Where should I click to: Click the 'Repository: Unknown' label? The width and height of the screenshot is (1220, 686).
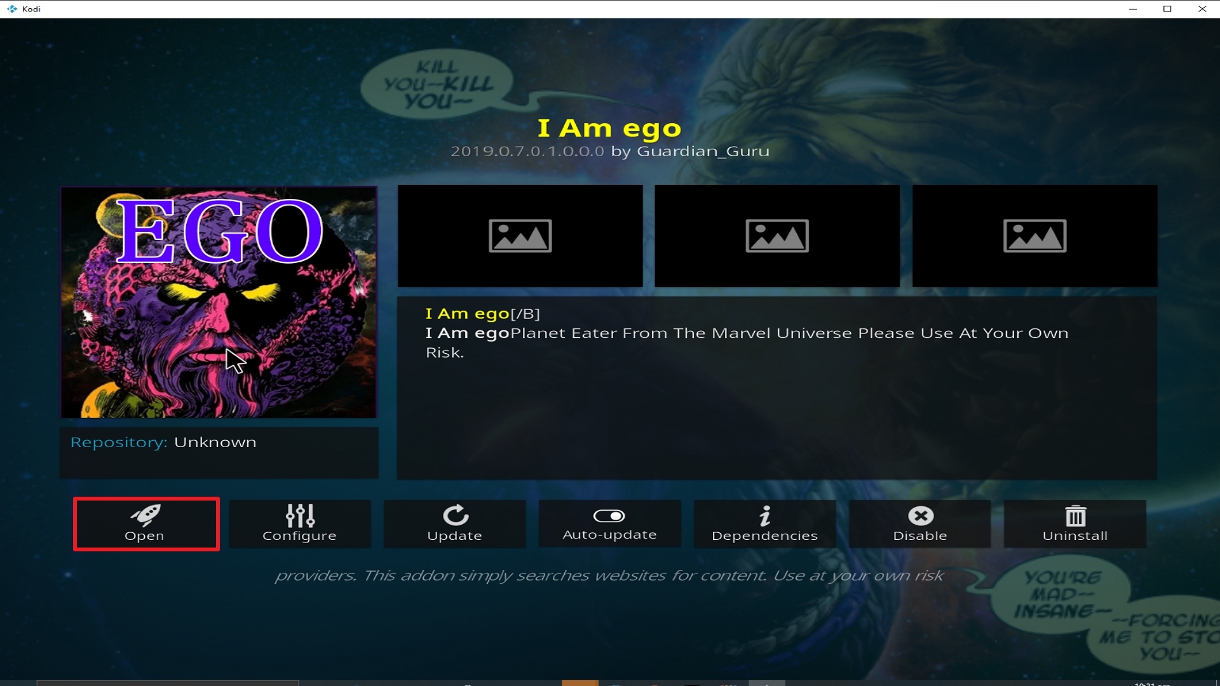(163, 442)
